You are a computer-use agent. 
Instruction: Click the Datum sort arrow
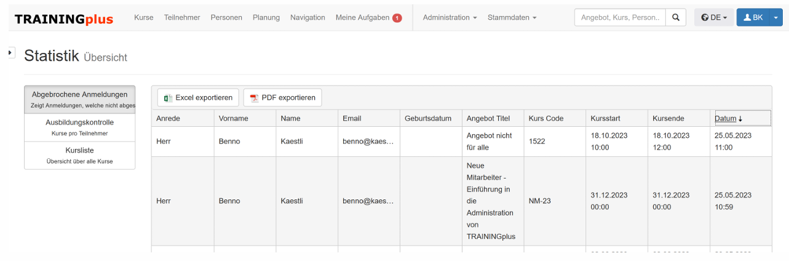click(740, 119)
